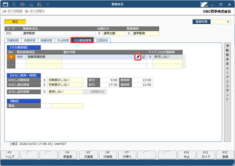Click the 勤務種別 field 通常勤務
This screenshot has width=235, height=166.
pyautogui.click(x=145, y=33)
